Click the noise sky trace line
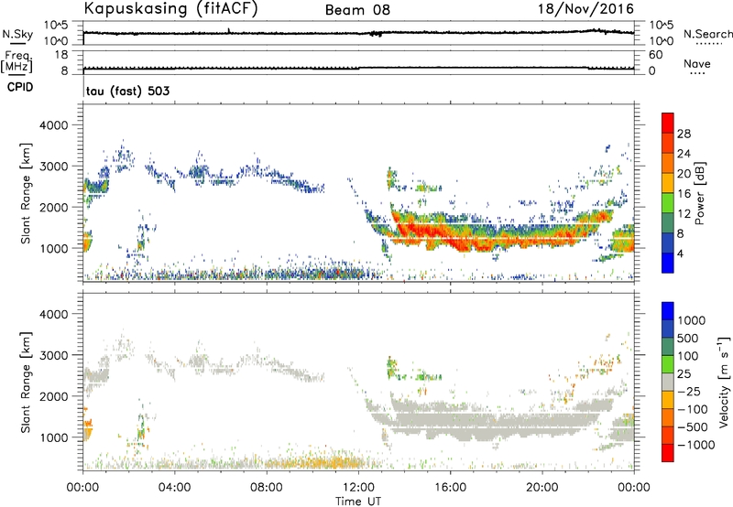The width and height of the screenshot is (733, 507). point(358,33)
